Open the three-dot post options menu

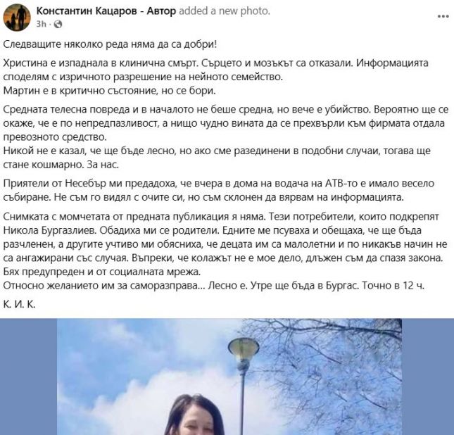[x=443, y=16]
